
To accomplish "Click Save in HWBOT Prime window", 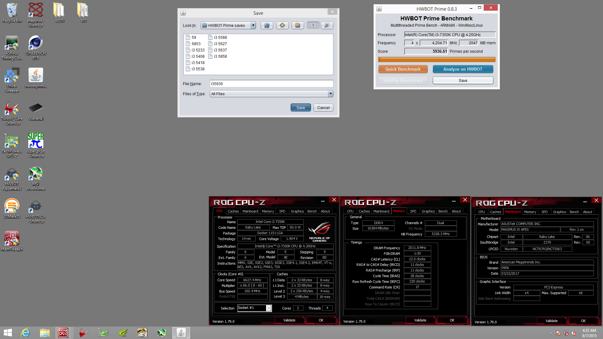I will pyautogui.click(x=463, y=80).
